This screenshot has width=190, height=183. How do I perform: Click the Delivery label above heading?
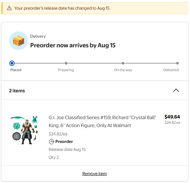pos(38,36)
